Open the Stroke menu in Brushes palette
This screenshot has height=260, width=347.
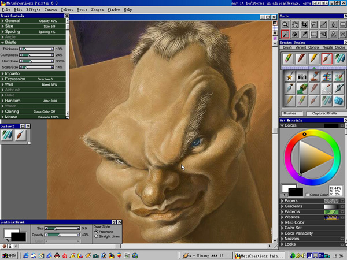pos(340,47)
